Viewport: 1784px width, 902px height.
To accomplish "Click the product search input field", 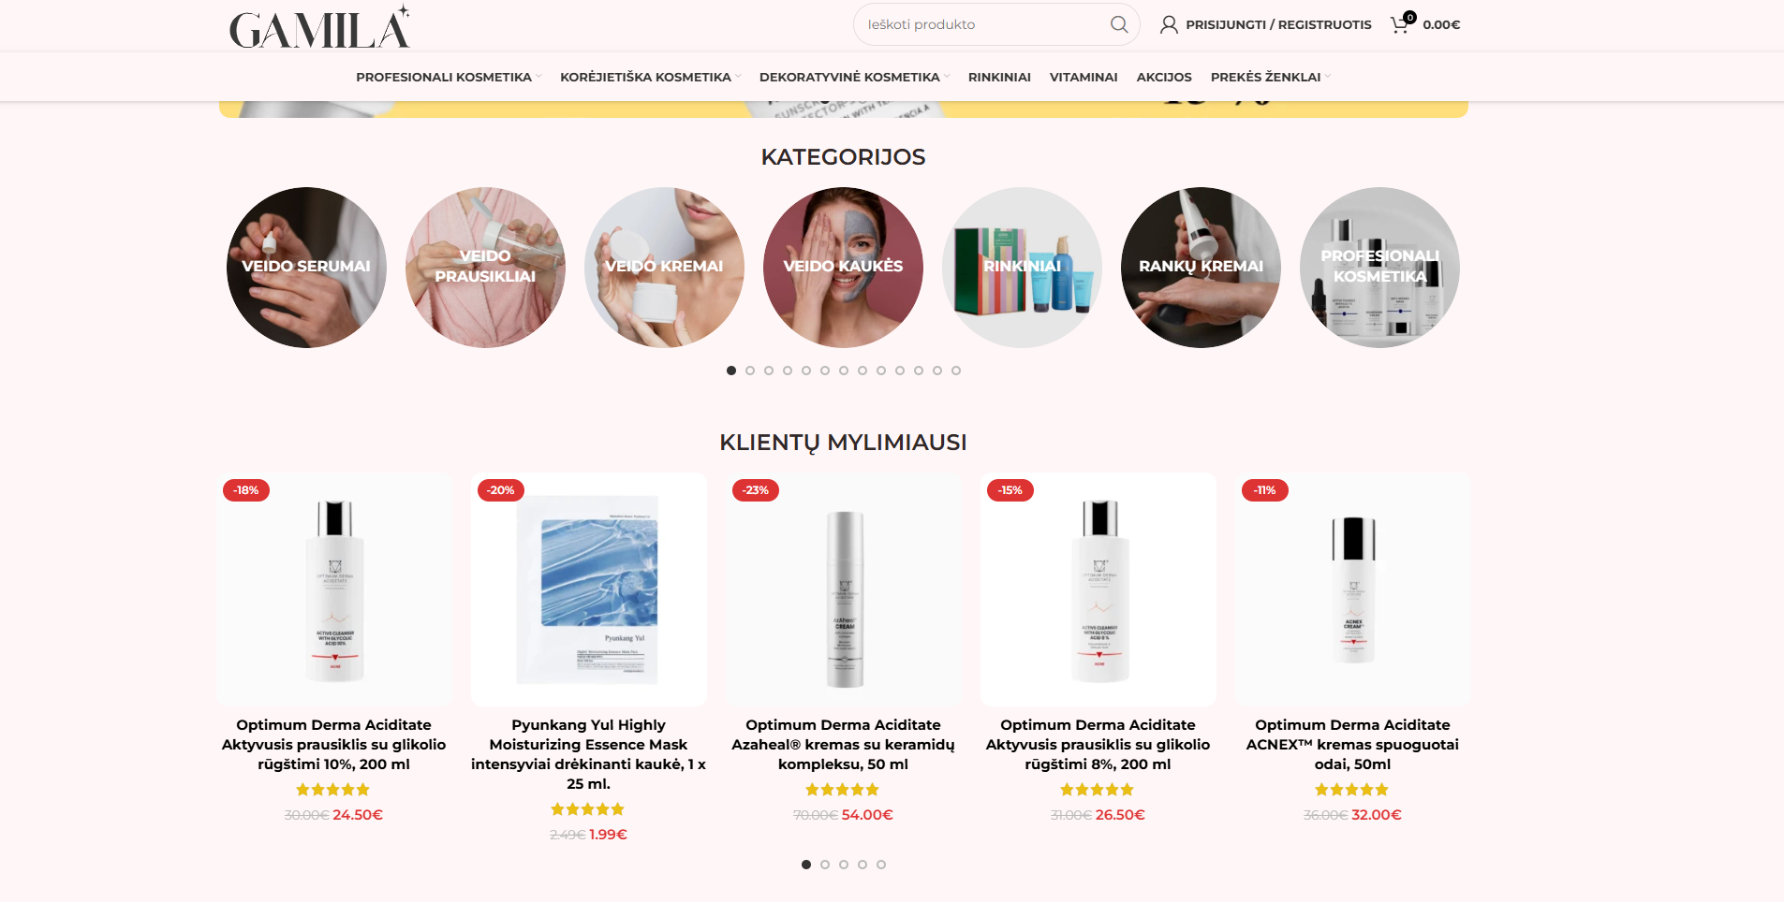I will (x=983, y=24).
